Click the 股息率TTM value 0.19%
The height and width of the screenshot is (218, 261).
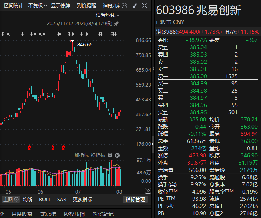click(x=250, y=192)
